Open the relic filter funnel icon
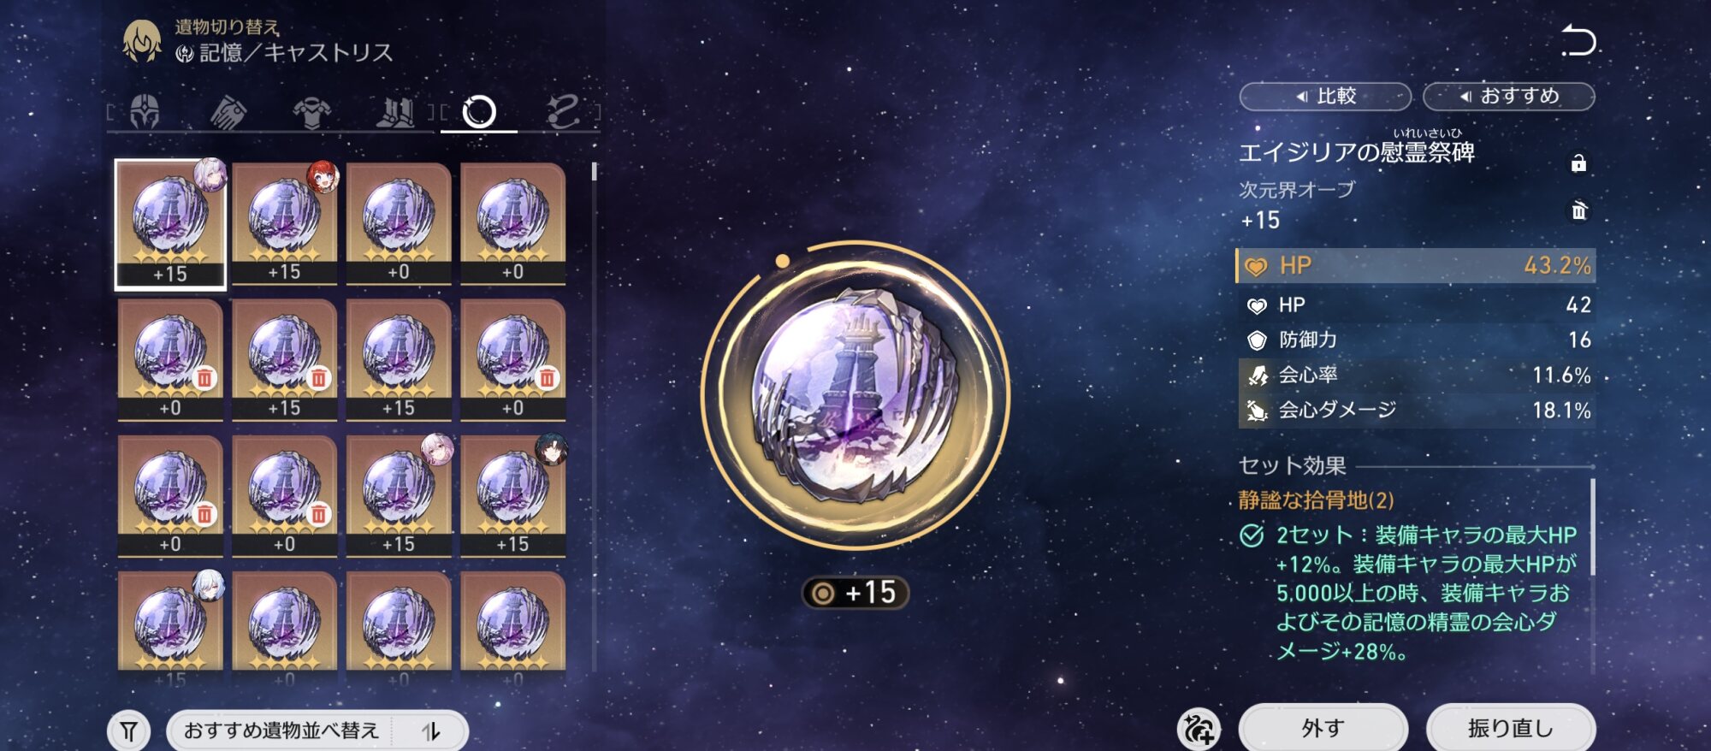Image resolution: width=1711 pixels, height=751 pixels. [128, 731]
